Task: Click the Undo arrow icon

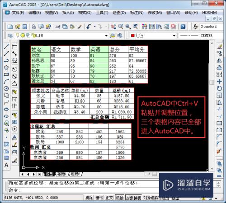Action: [x=89, y=27]
